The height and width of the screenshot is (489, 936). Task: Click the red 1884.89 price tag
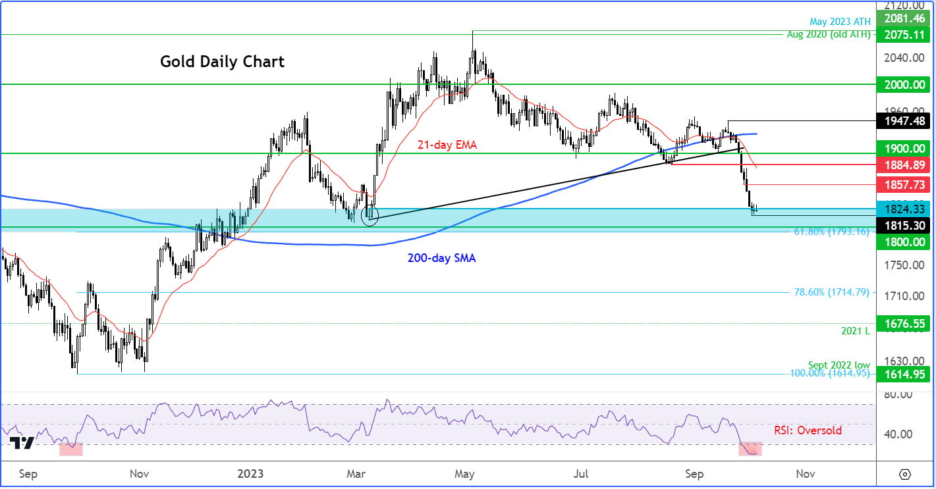(902, 165)
